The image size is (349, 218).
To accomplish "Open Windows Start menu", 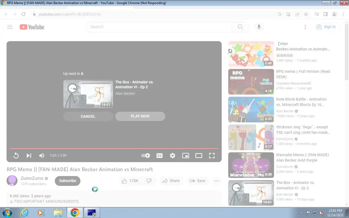I will click(7, 213).
